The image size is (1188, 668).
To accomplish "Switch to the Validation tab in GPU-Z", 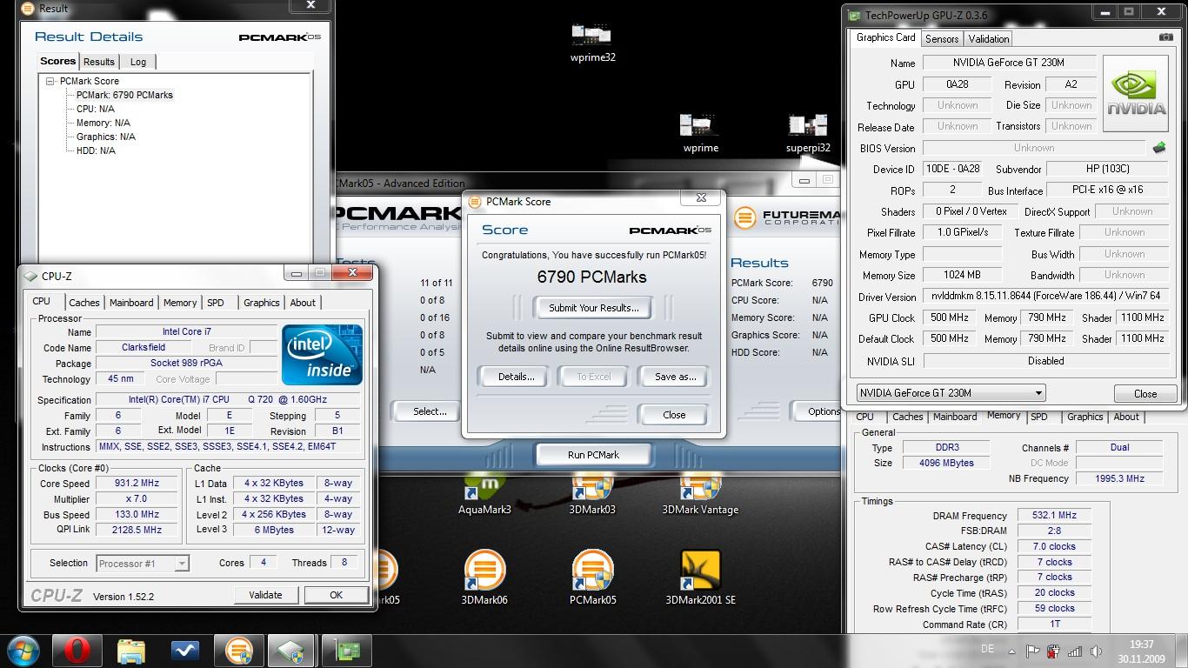I will click(989, 39).
